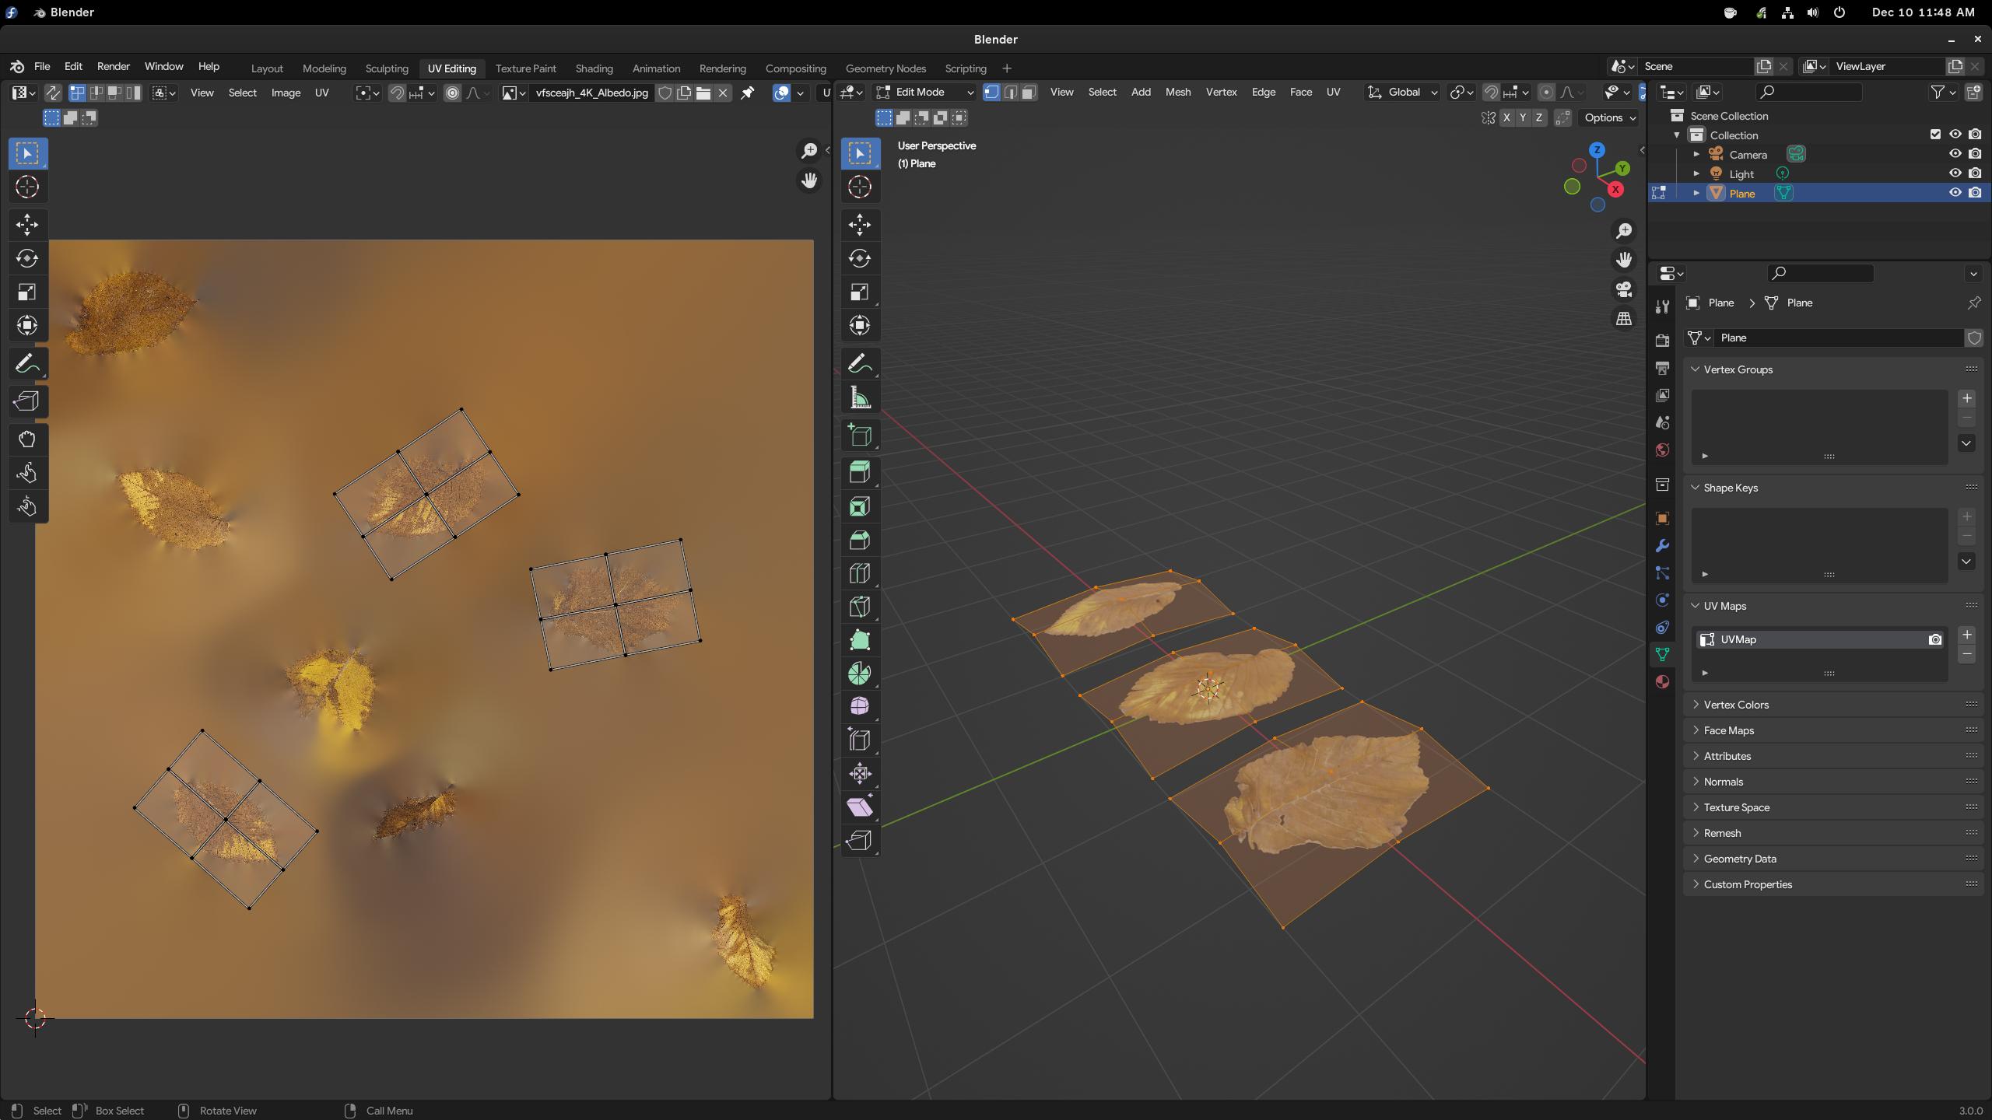Select the Shear tool
Viewport: 1992px width, 1120px height.
(860, 807)
